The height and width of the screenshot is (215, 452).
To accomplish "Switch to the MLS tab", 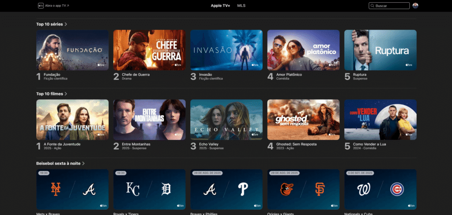I will [x=241, y=5].
